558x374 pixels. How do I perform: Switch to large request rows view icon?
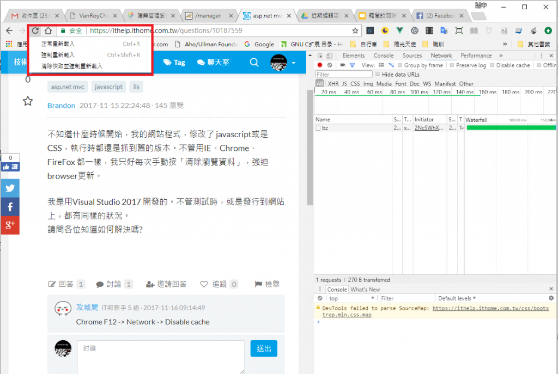pyautogui.click(x=381, y=65)
